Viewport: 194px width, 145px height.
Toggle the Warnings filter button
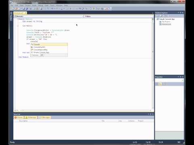click(x=31, y=117)
